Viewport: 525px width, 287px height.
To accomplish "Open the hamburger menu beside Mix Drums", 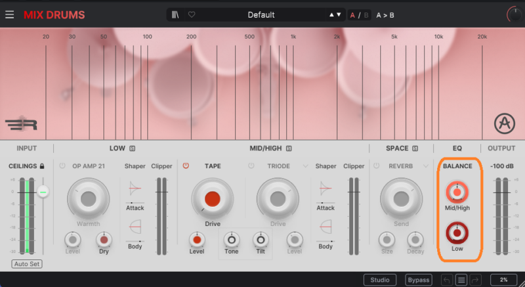I will 9,14.
